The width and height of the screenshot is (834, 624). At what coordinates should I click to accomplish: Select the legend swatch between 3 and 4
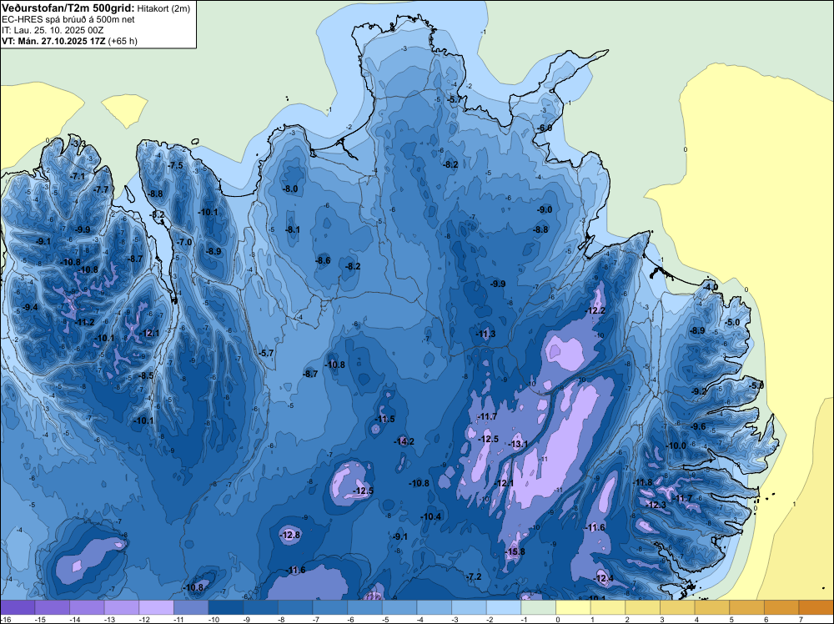[x=677, y=607]
